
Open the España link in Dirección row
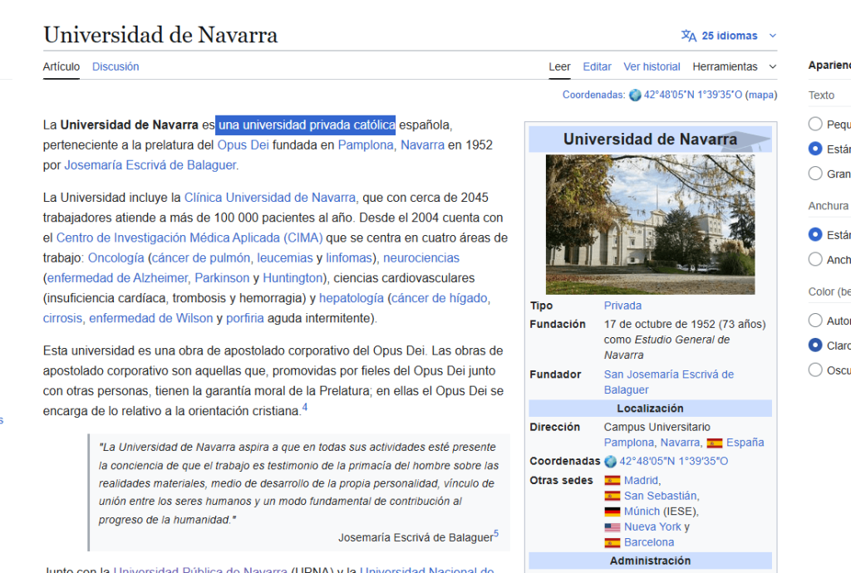tap(745, 443)
